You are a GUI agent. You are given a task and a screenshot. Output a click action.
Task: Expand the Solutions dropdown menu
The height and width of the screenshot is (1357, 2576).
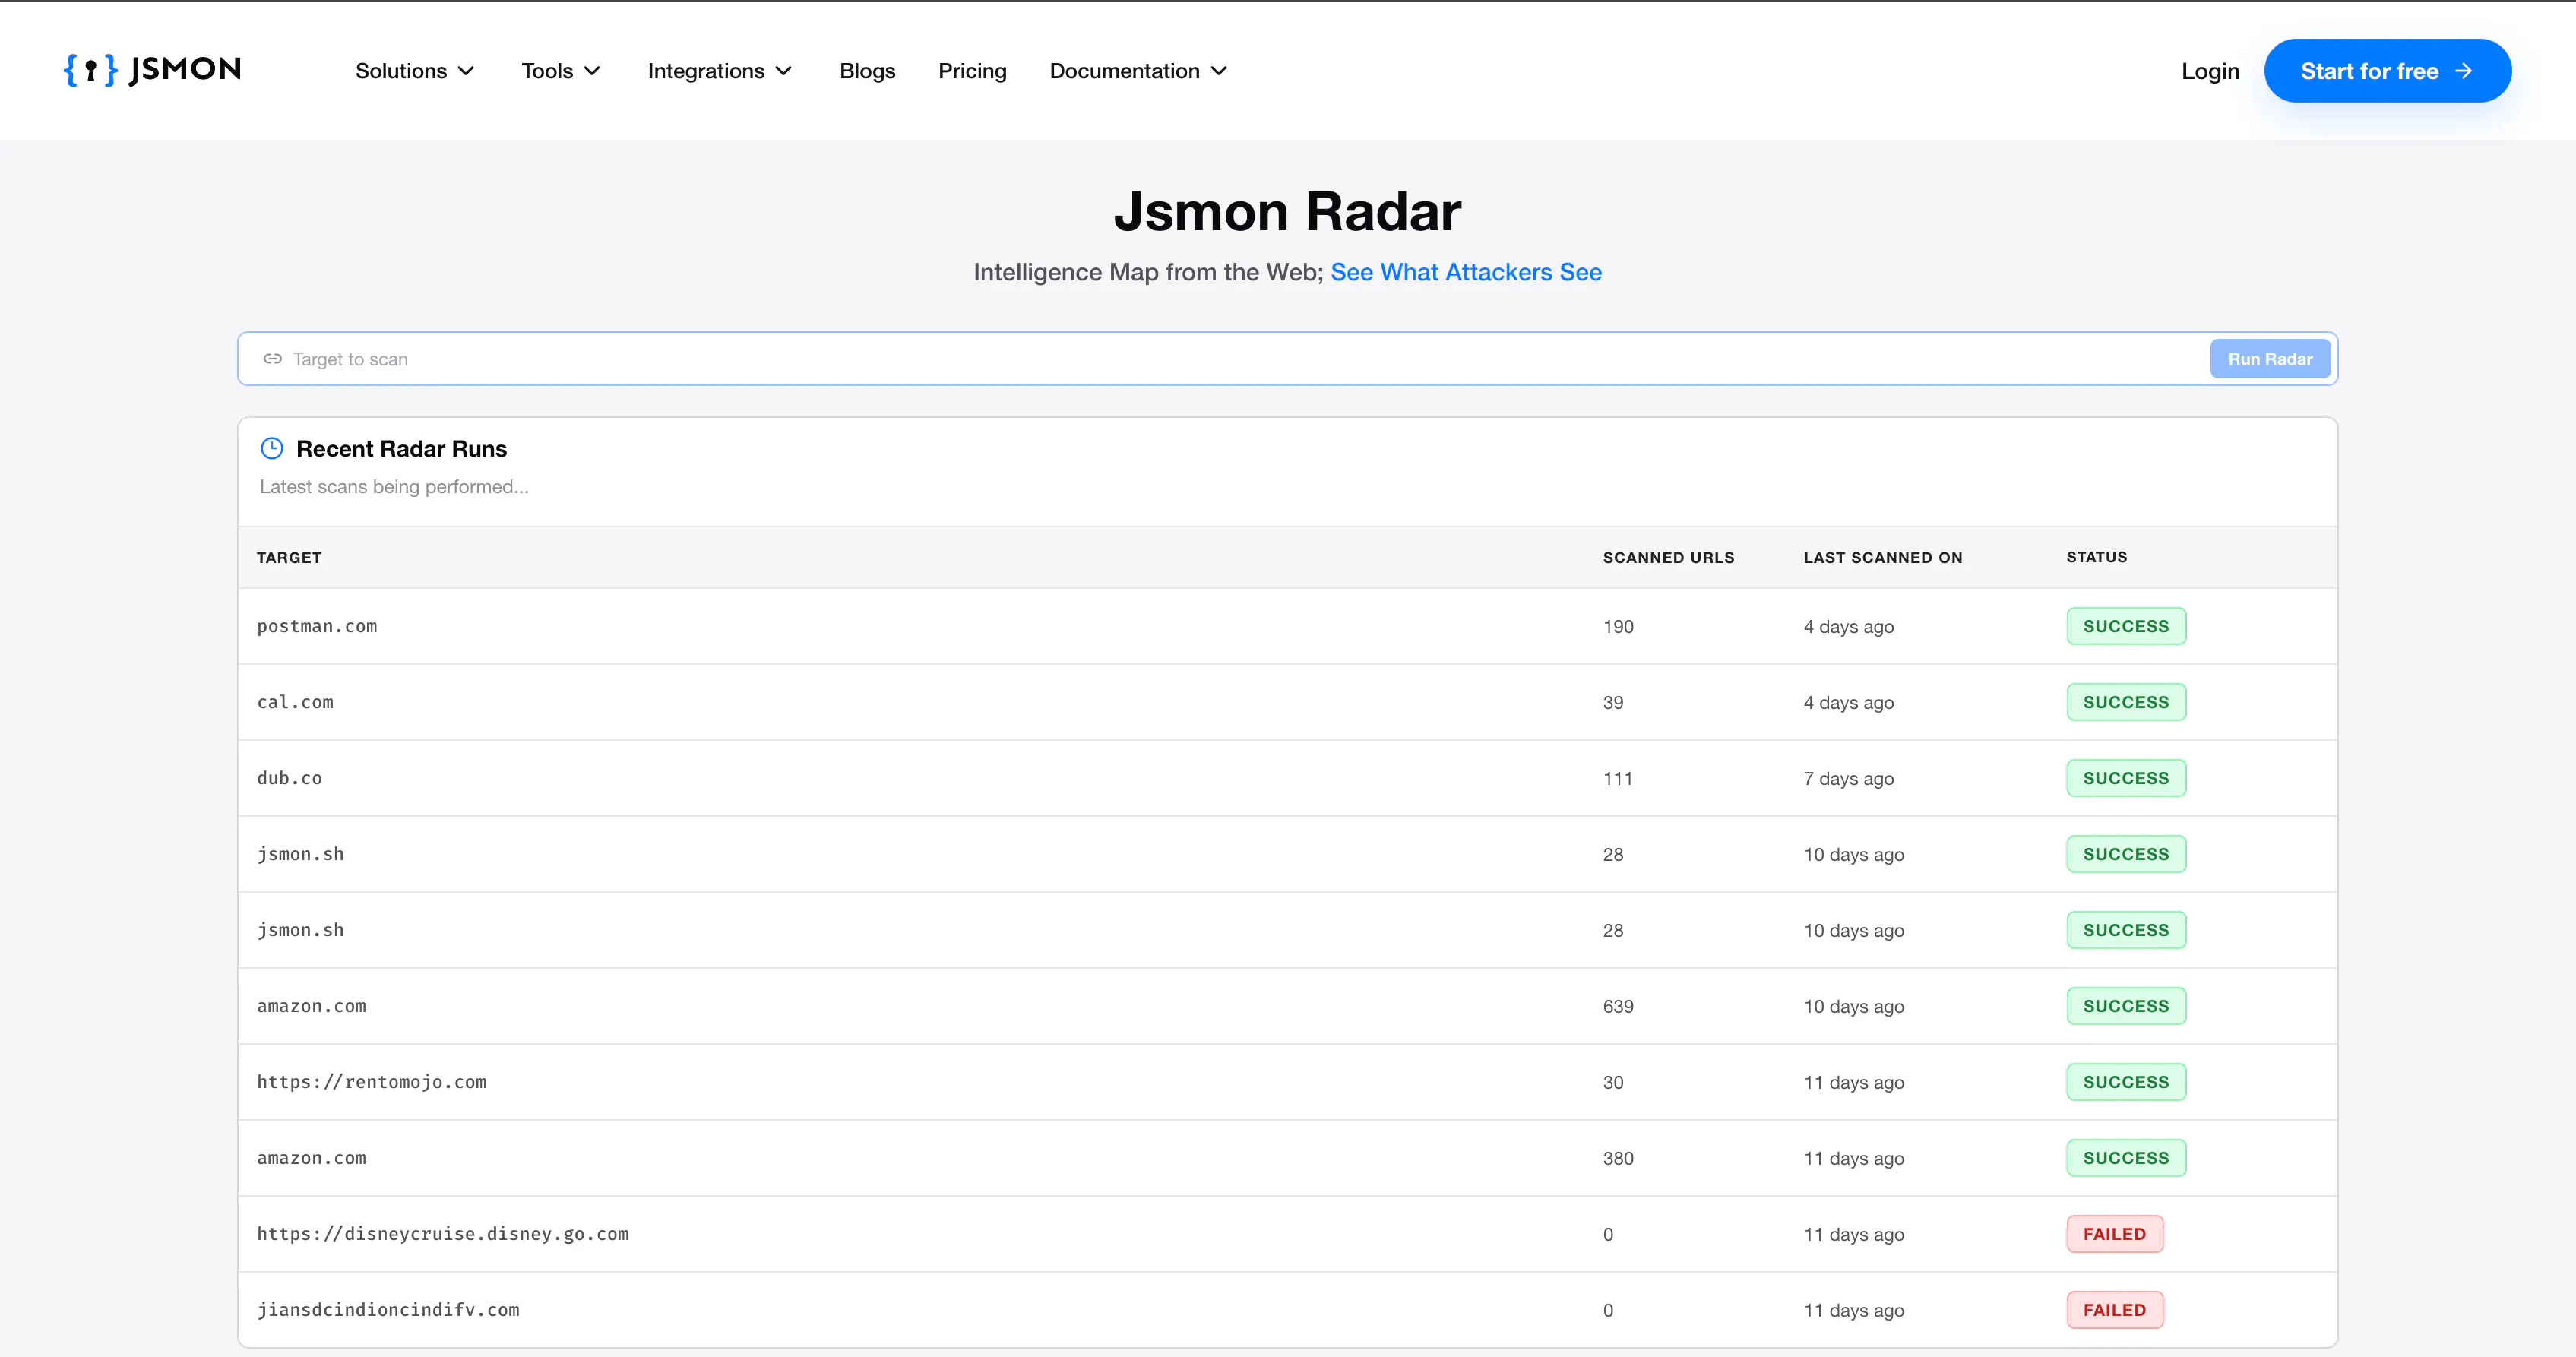[x=415, y=71]
